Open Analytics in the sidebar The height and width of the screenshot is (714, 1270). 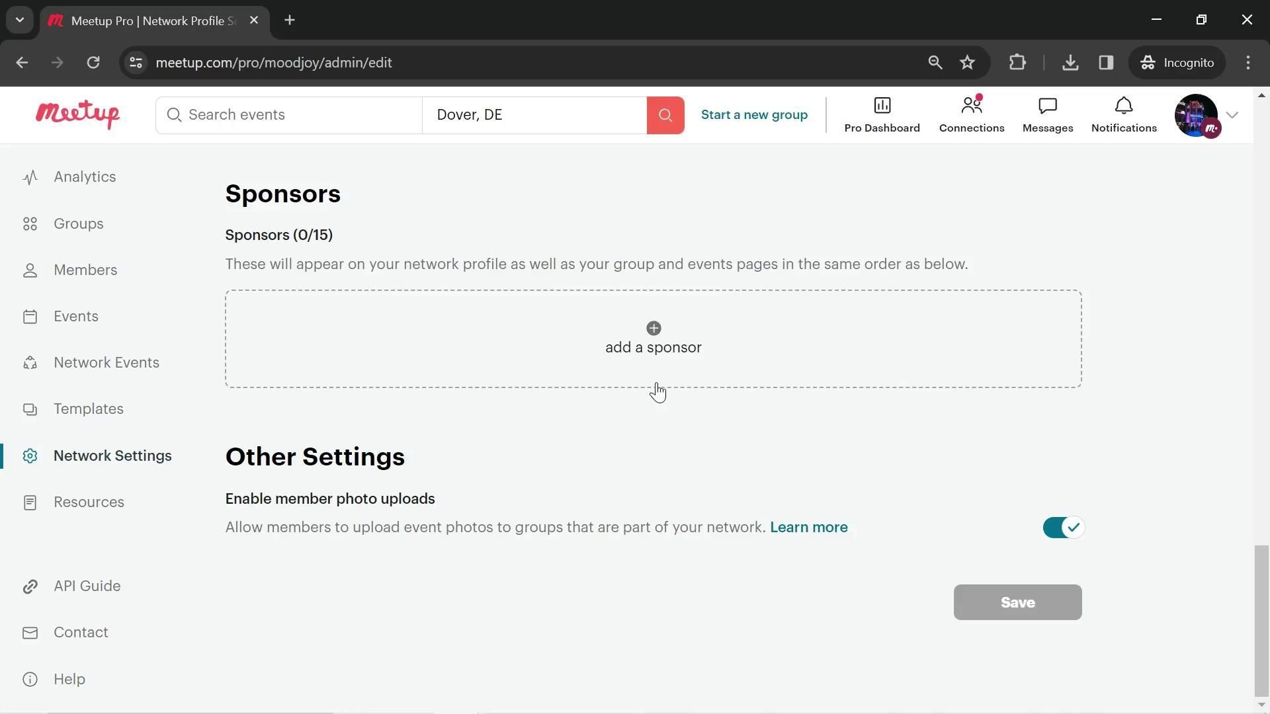(x=85, y=177)
